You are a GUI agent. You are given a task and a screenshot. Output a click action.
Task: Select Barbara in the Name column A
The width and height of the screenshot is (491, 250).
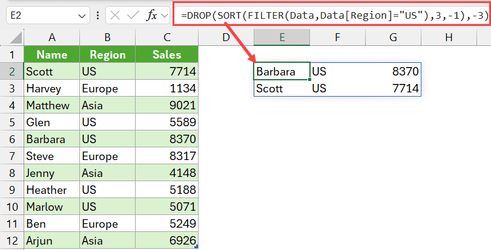tap(52, 139)
